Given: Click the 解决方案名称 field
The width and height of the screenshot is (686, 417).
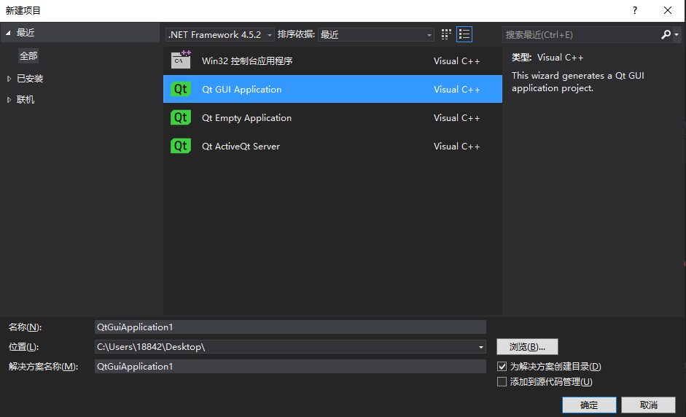Looking at the screenshot, I should 290,366.
